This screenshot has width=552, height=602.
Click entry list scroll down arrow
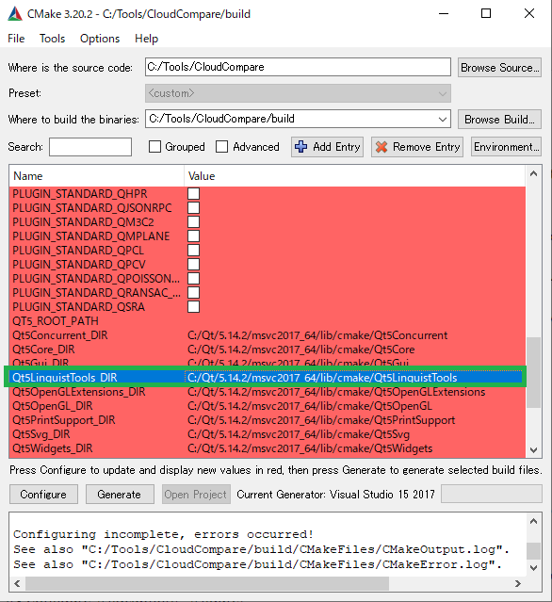(533, 450)
